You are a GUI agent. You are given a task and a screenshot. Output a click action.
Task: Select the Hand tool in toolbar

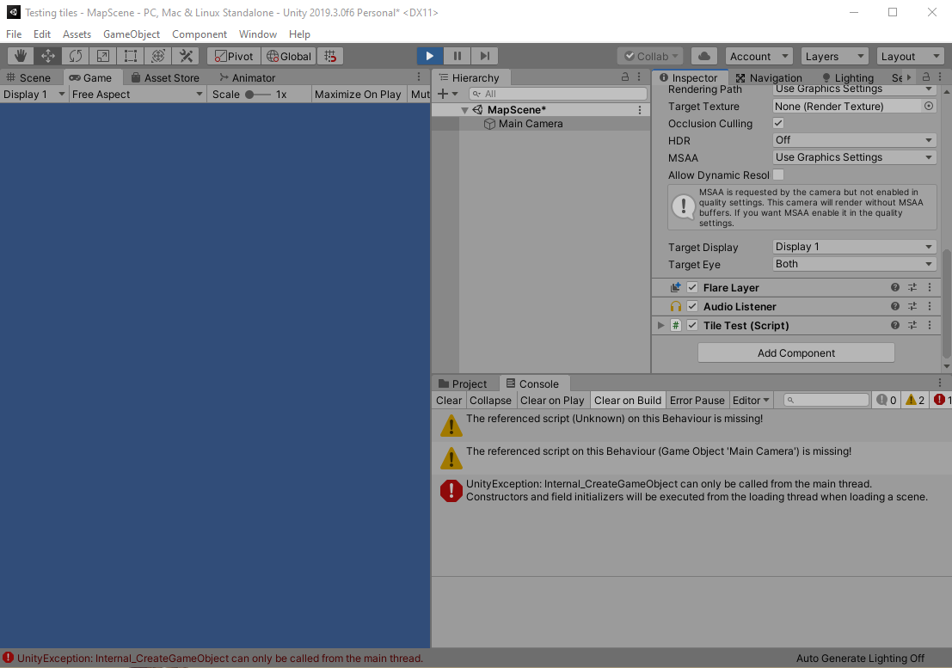tap(21, 56)
